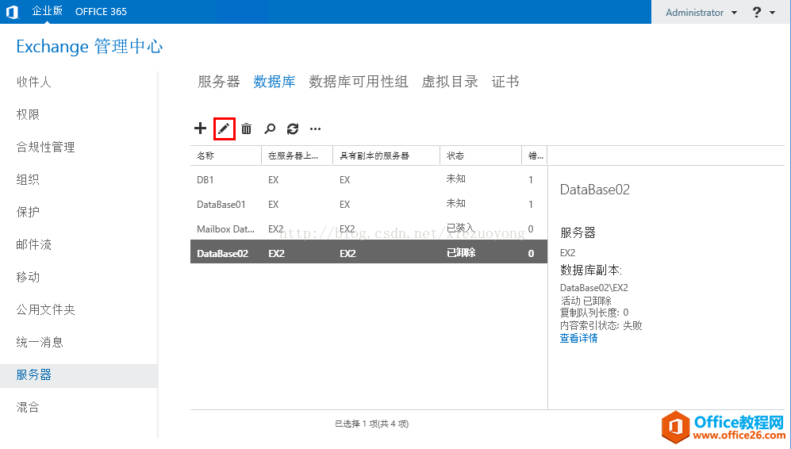Open the more options ellipsis menu
The image size is (791, 449).
(x=315, y=129)
